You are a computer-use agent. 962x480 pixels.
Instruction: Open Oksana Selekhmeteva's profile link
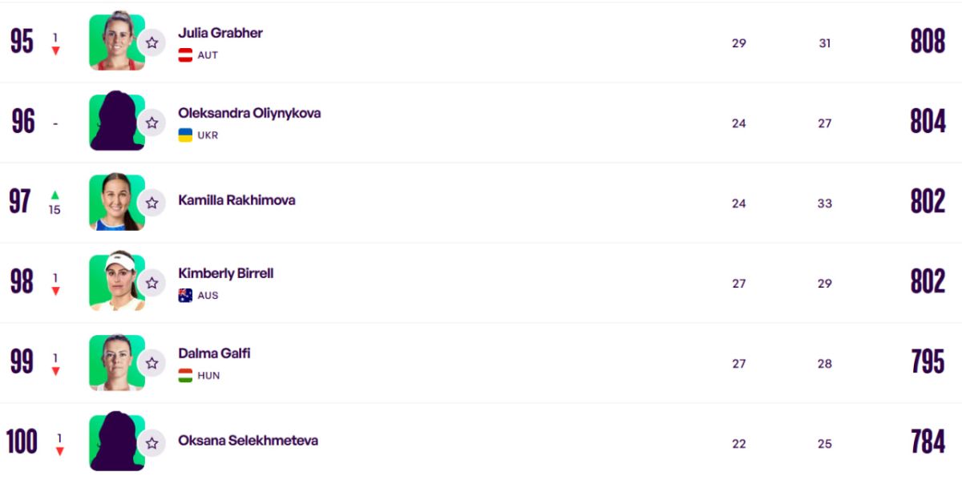pyautogui.click(x=248, y=440)
